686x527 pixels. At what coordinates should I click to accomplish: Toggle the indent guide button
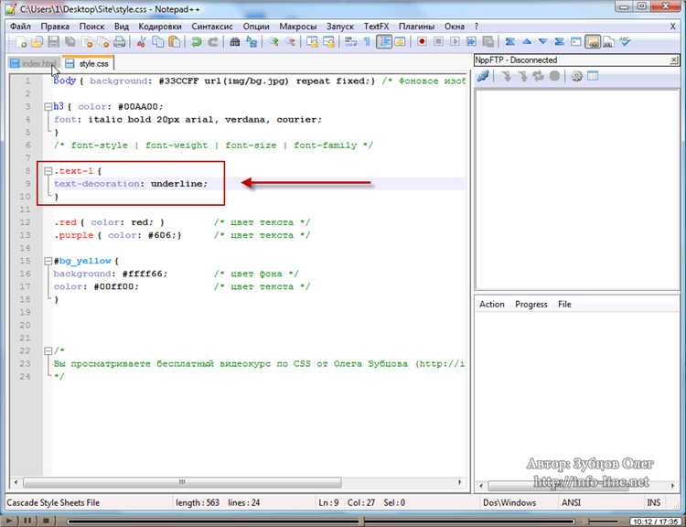pyautogui.click(x=384, y=42)
